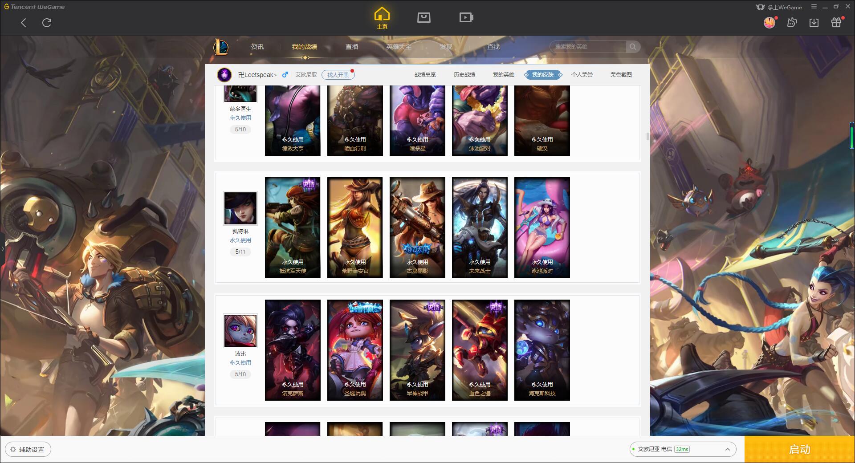
Task: Open the 我的战绩 tab
Action: point(305,47)
